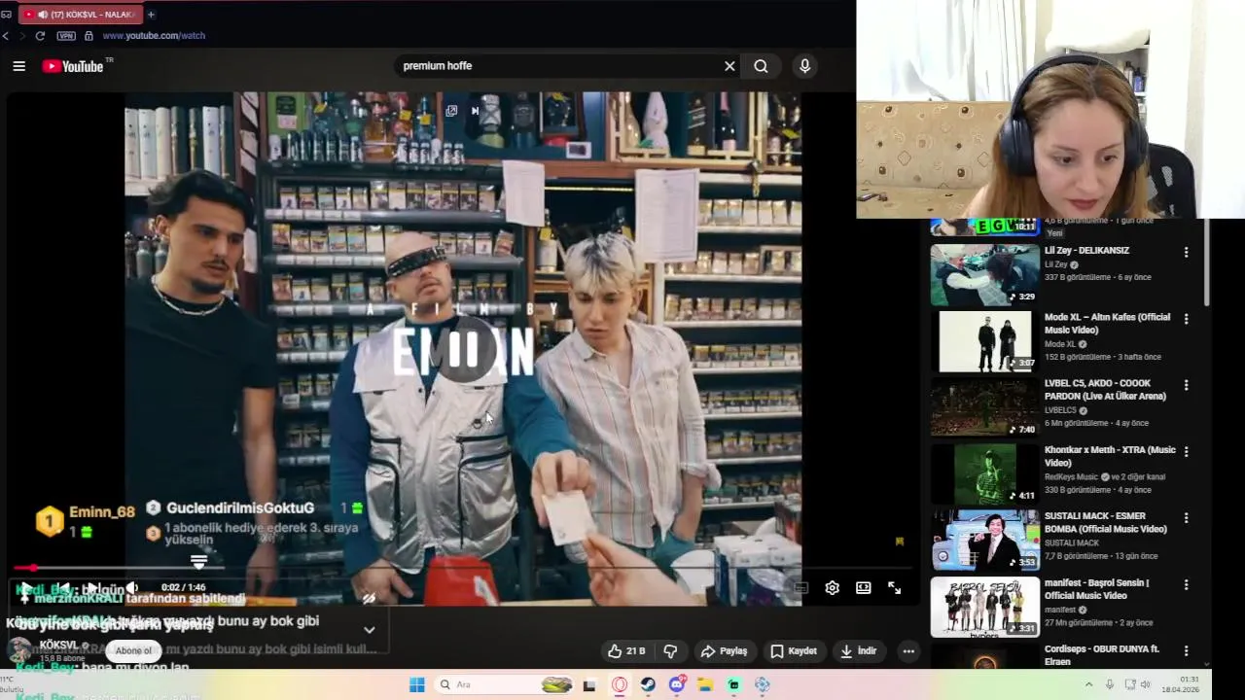Open the Windows Start menu
The image size is (1245, 700).
(x=416, y=685)
